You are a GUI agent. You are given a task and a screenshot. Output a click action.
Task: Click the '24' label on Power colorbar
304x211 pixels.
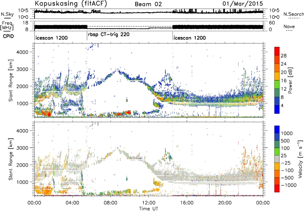tap(283, 64)
